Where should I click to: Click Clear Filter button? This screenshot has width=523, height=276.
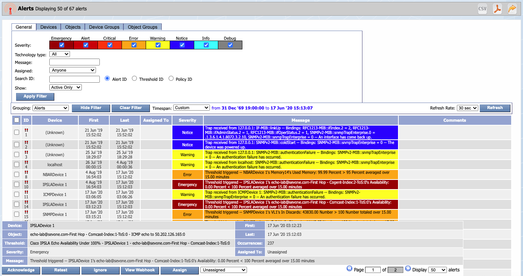(x=131, y=108)
